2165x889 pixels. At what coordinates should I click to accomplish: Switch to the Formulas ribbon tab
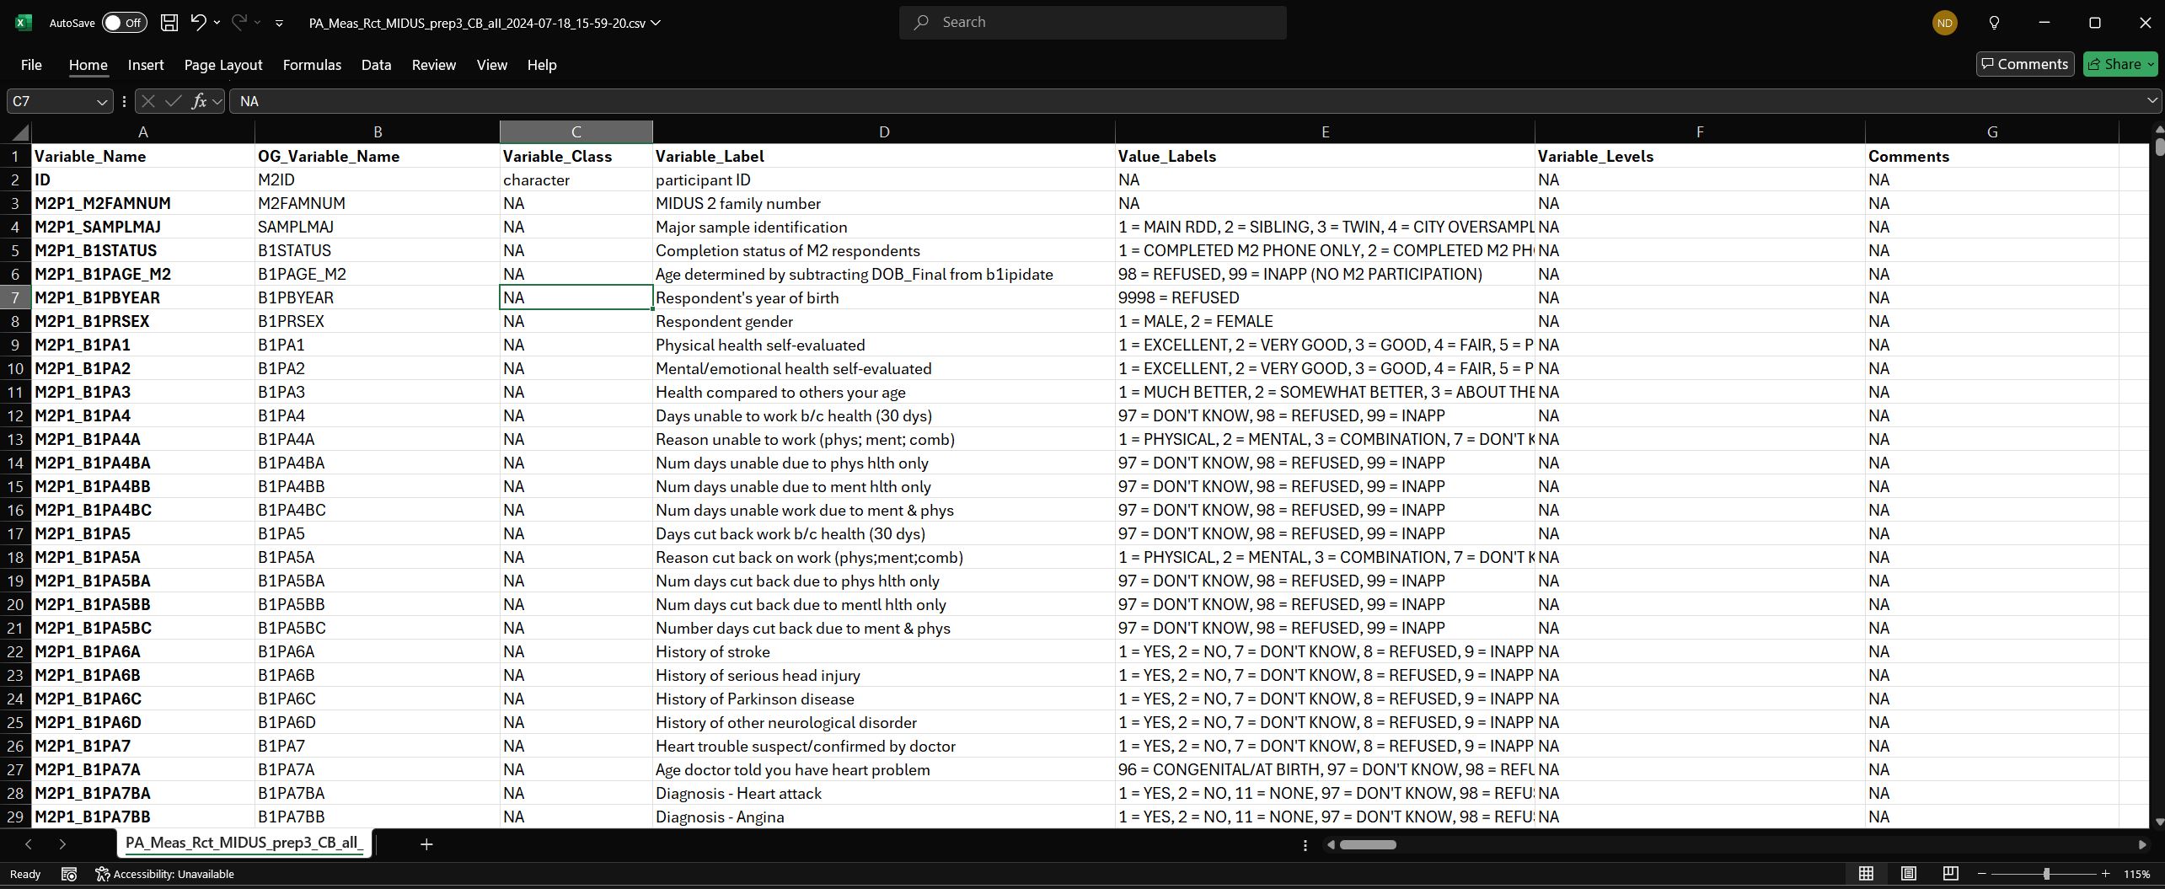click(x=312, y=65)
